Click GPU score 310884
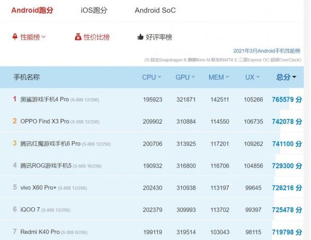 [x=186, y=122]
